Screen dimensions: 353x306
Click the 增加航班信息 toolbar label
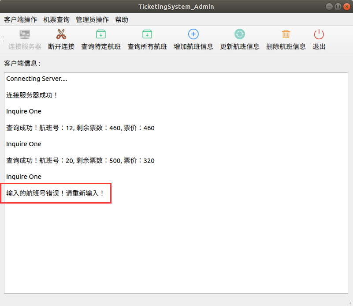[193, 46]
